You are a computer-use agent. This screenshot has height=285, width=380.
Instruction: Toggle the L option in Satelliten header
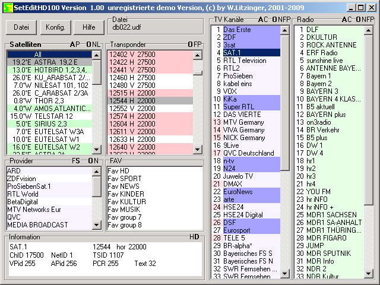(98, 45)
